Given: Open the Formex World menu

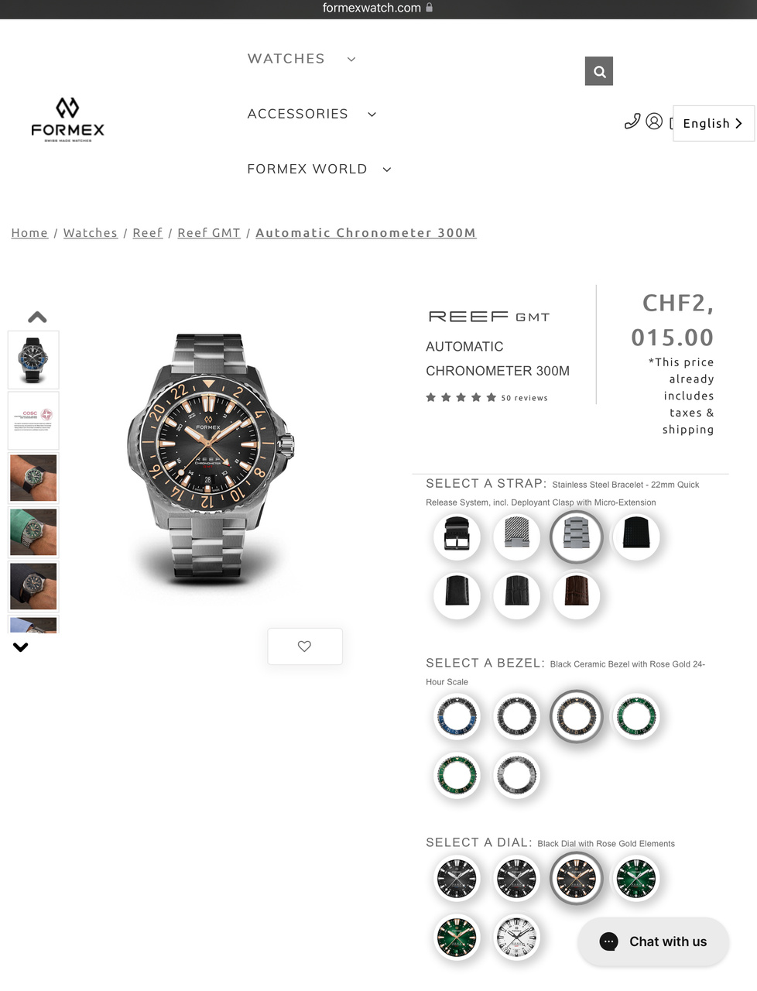Looking at the screenshot, I should coord(319,169).
